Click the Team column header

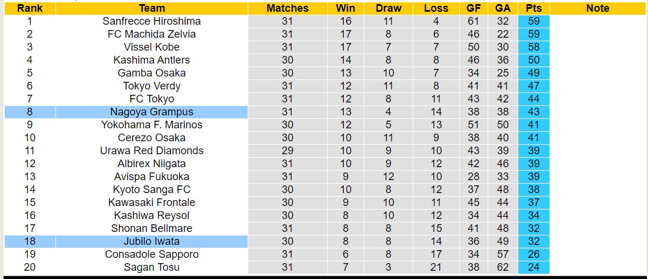click(x=152, y=8)
